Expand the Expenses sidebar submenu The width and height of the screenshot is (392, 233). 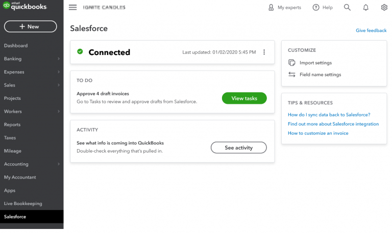point(58,72)
